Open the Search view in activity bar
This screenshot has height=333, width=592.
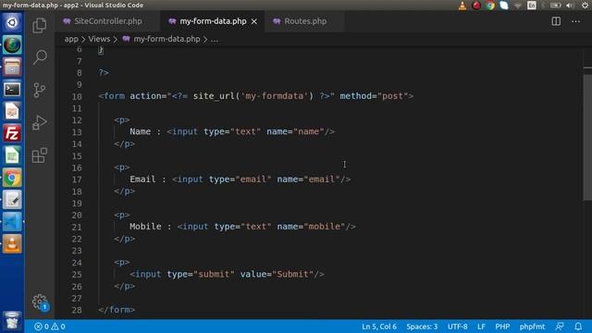(39, 57)
